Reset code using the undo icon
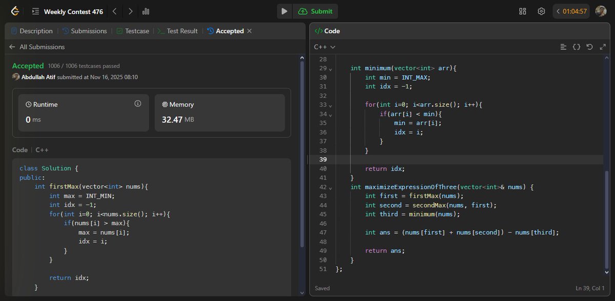 pyautogui.click(x=589, y=47)
